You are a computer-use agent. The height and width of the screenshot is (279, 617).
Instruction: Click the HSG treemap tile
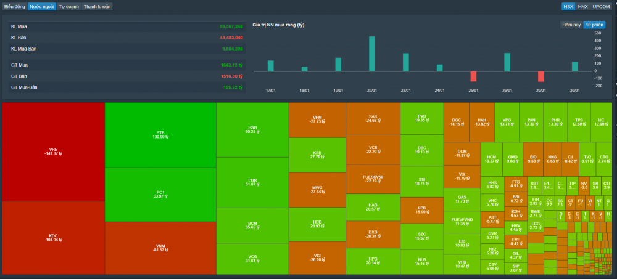[x=252, y=130]
